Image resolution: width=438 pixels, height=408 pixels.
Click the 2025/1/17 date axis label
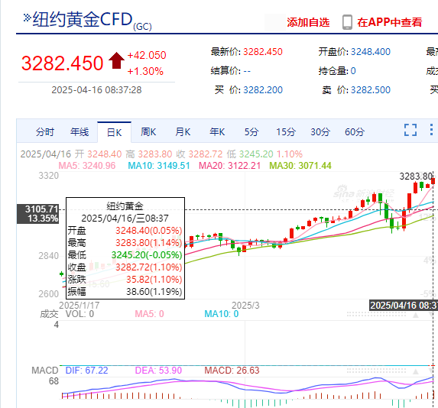[79, 306]
